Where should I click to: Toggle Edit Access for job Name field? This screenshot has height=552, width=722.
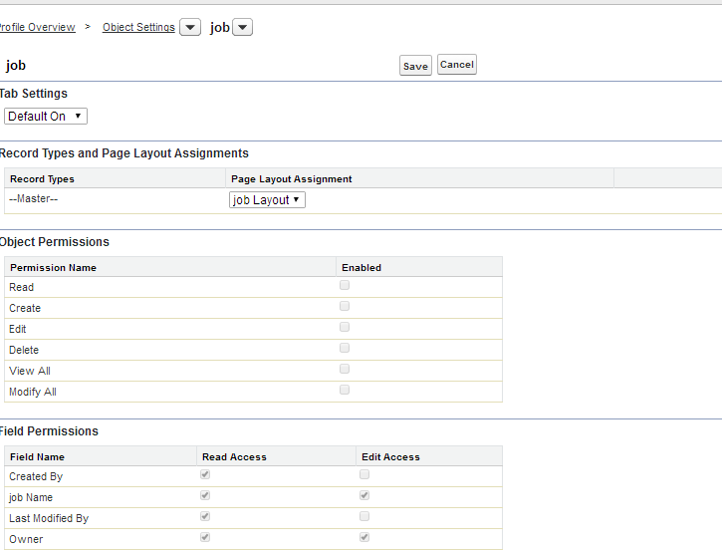click(x=364, y=495)
